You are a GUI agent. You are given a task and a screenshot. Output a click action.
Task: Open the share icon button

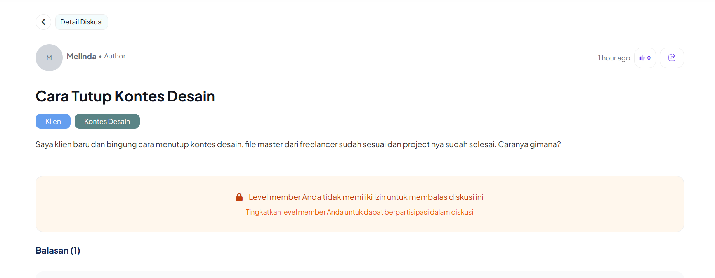(672, 58)
